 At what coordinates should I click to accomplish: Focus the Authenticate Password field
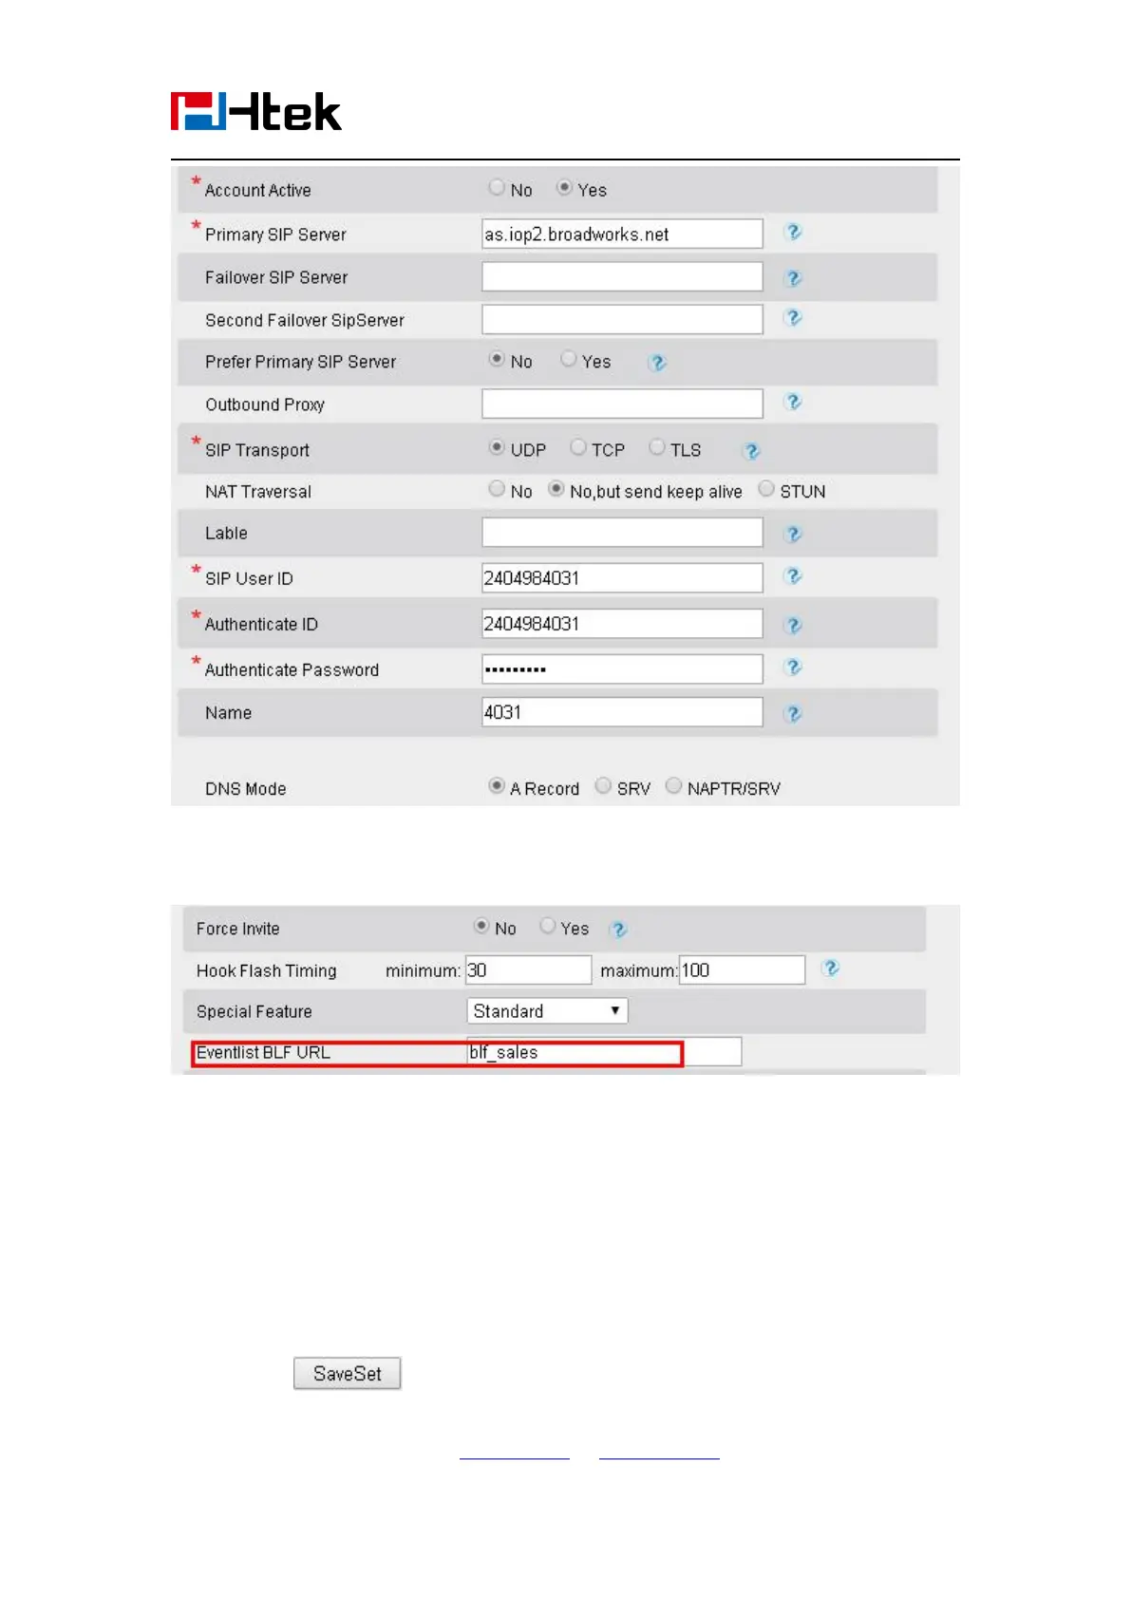[x=622, y=669]
